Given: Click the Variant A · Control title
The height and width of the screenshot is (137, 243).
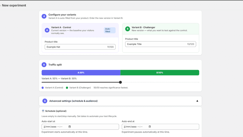Looking at the screenshot, I should click(61, 27).
